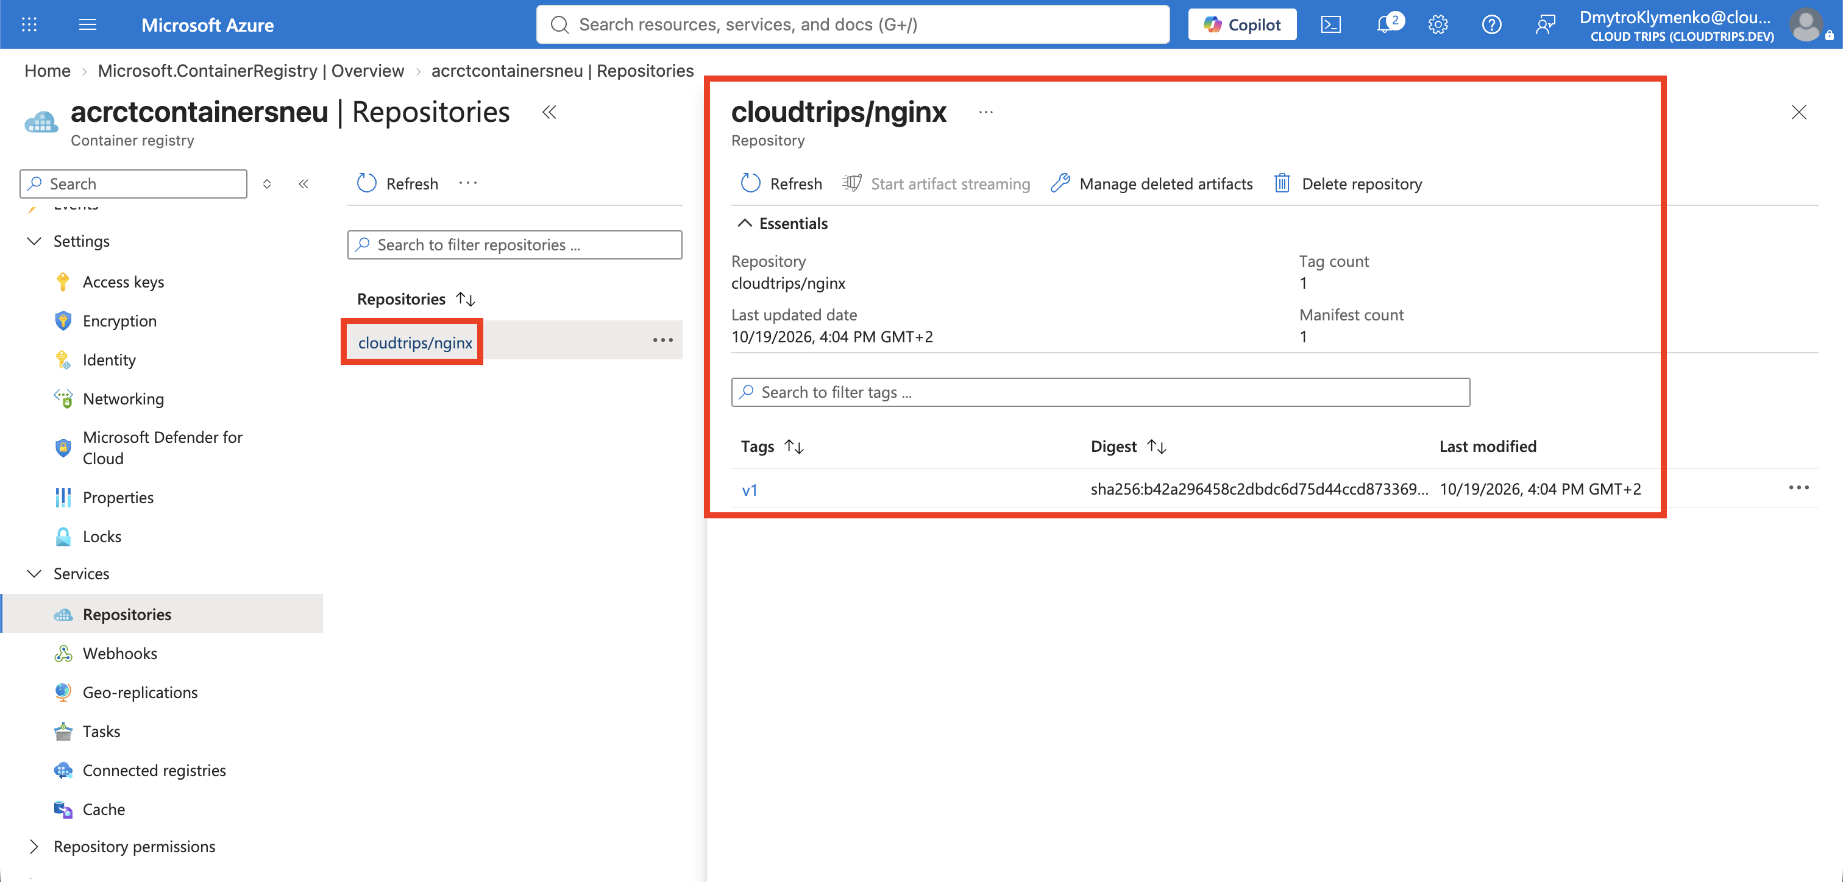Click the sha256 digest value
Screen dimensions: 1843x882
coord(1259,489)
